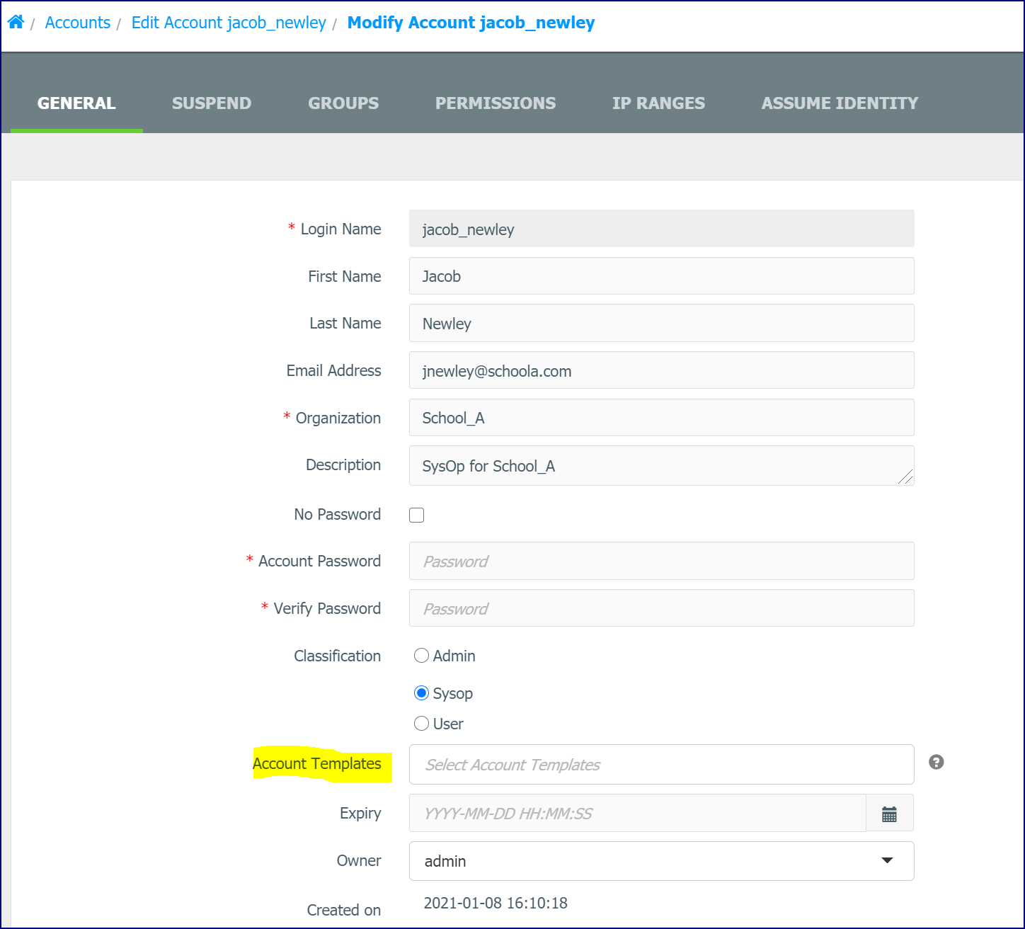The width and height of the screenshot is (1025, 929).
Task: Click the Expiry date input
Action: pos(638,814)
